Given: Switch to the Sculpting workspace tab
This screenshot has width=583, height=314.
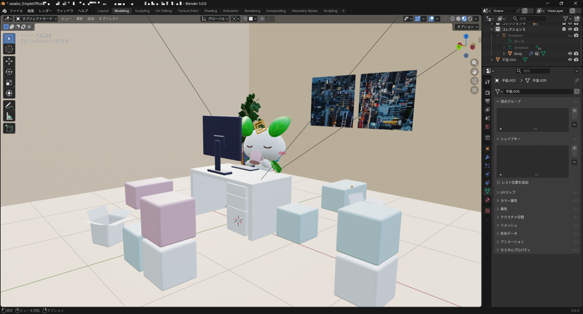Looking at the screenshot, I should tap(142, 11).
